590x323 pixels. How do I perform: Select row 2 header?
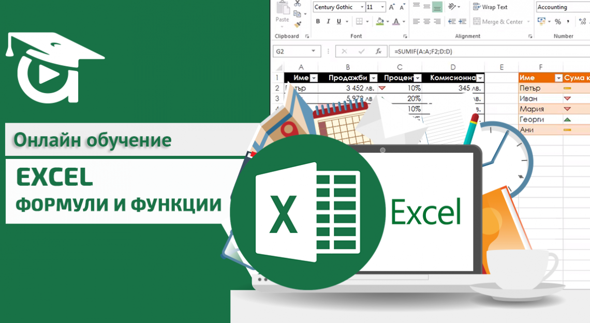click(x=277, y=88)
